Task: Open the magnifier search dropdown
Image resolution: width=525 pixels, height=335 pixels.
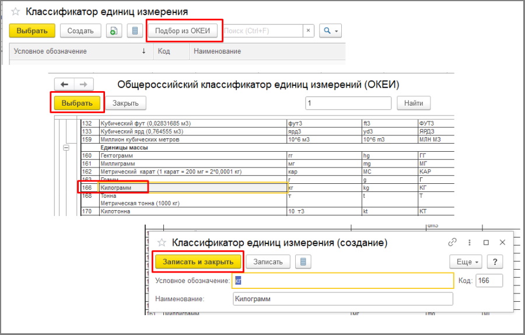Action: pyautogui.click(x=331, y=31)
